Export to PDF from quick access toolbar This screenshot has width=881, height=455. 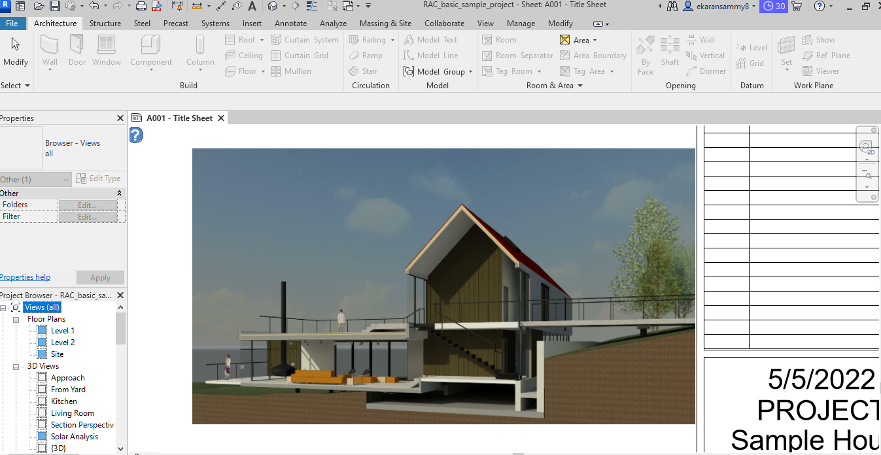(x=157, y=7)
